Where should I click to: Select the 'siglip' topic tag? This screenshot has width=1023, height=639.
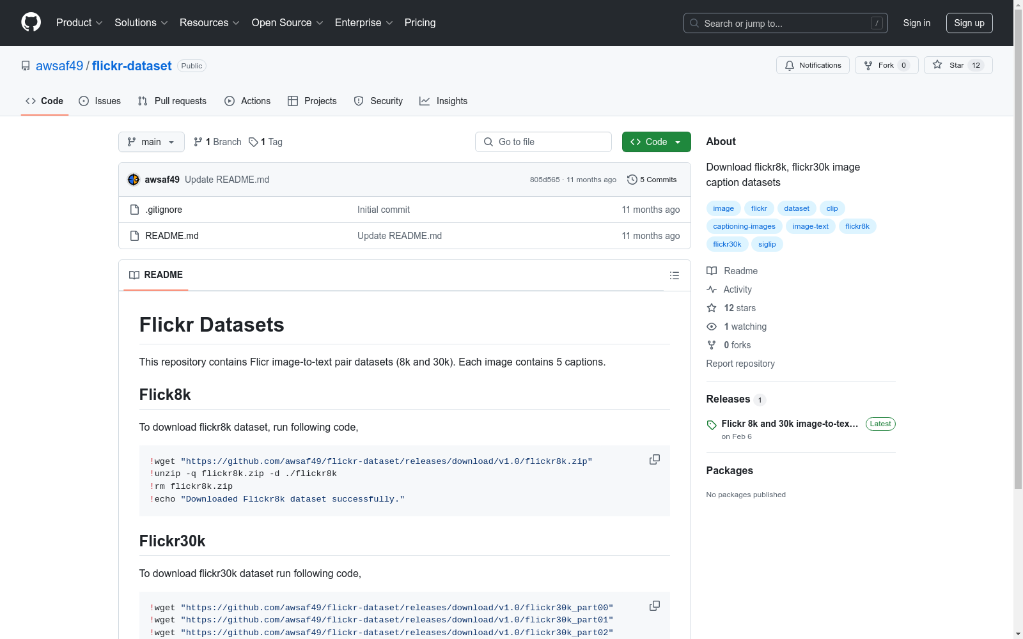tap(767, 244)
